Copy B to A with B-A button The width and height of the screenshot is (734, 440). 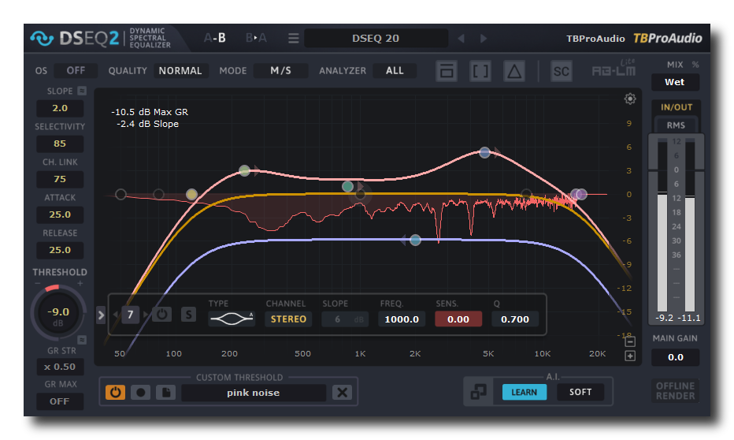tap(256, 38)
